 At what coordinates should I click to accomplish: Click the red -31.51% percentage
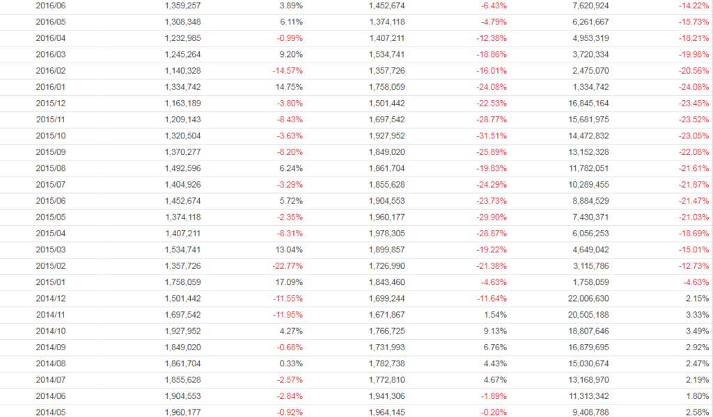click(x=492, y=136)
